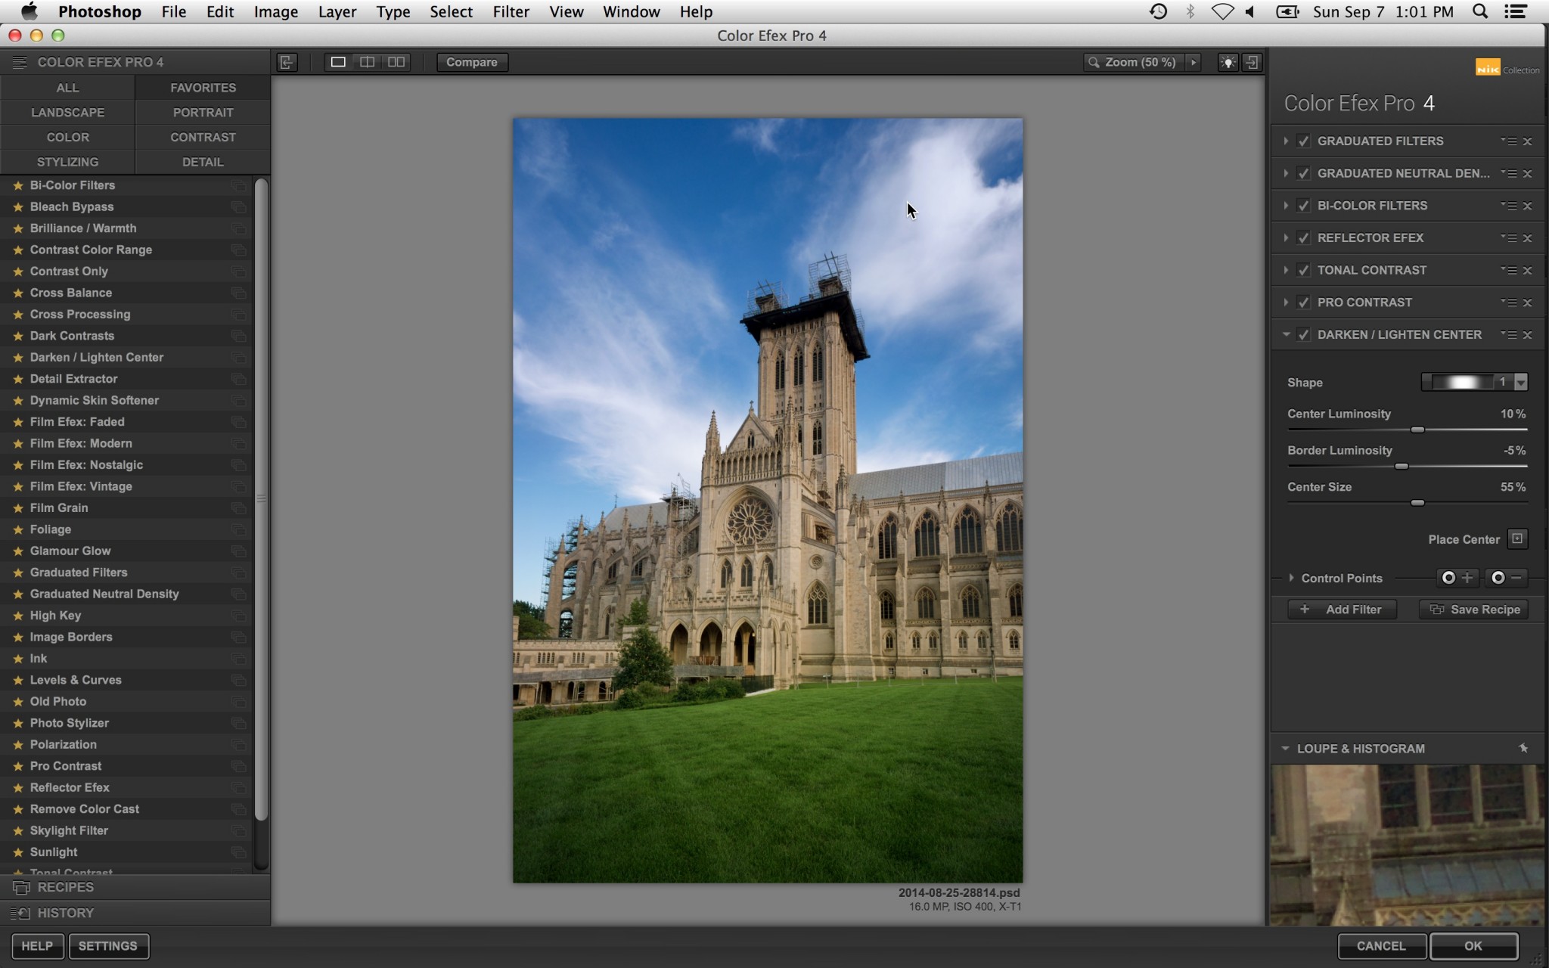The image size is (1549, 968).
Task: Click the lightbulb background color selector
Action: tap(1228, 62)
